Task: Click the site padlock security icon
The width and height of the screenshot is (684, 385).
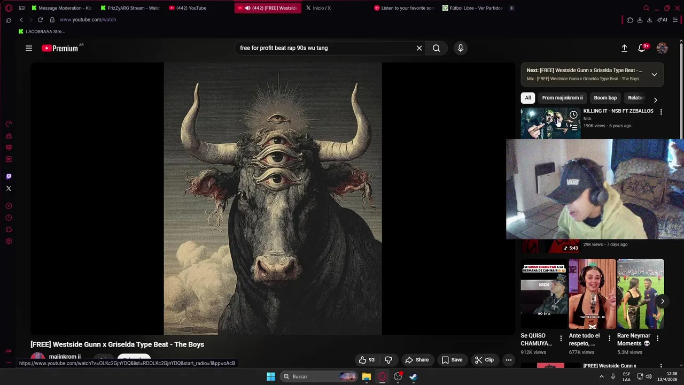Action: 52,20
